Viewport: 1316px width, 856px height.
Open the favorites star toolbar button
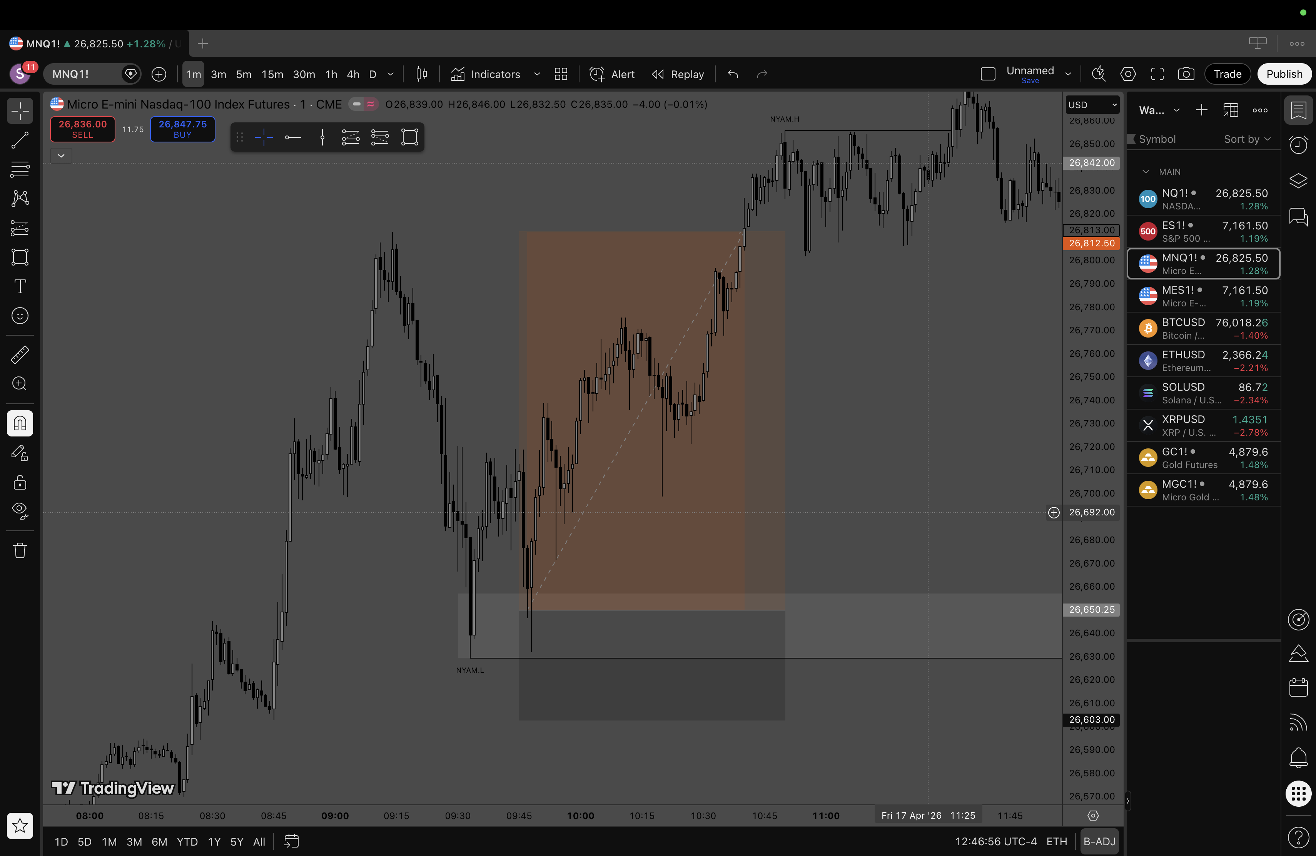20,826
